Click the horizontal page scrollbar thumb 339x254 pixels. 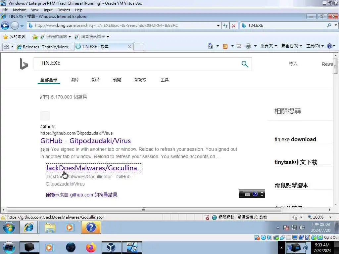(x=144, y=210)
